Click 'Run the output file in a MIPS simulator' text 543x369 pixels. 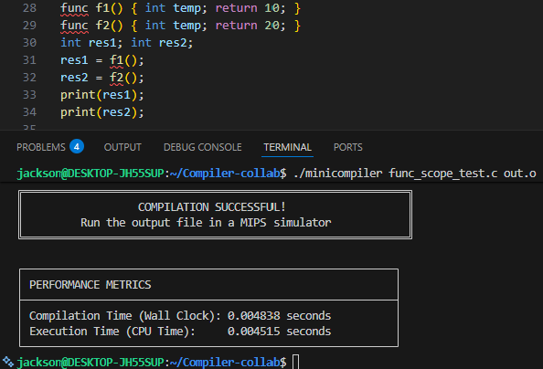tap(206, 222)
